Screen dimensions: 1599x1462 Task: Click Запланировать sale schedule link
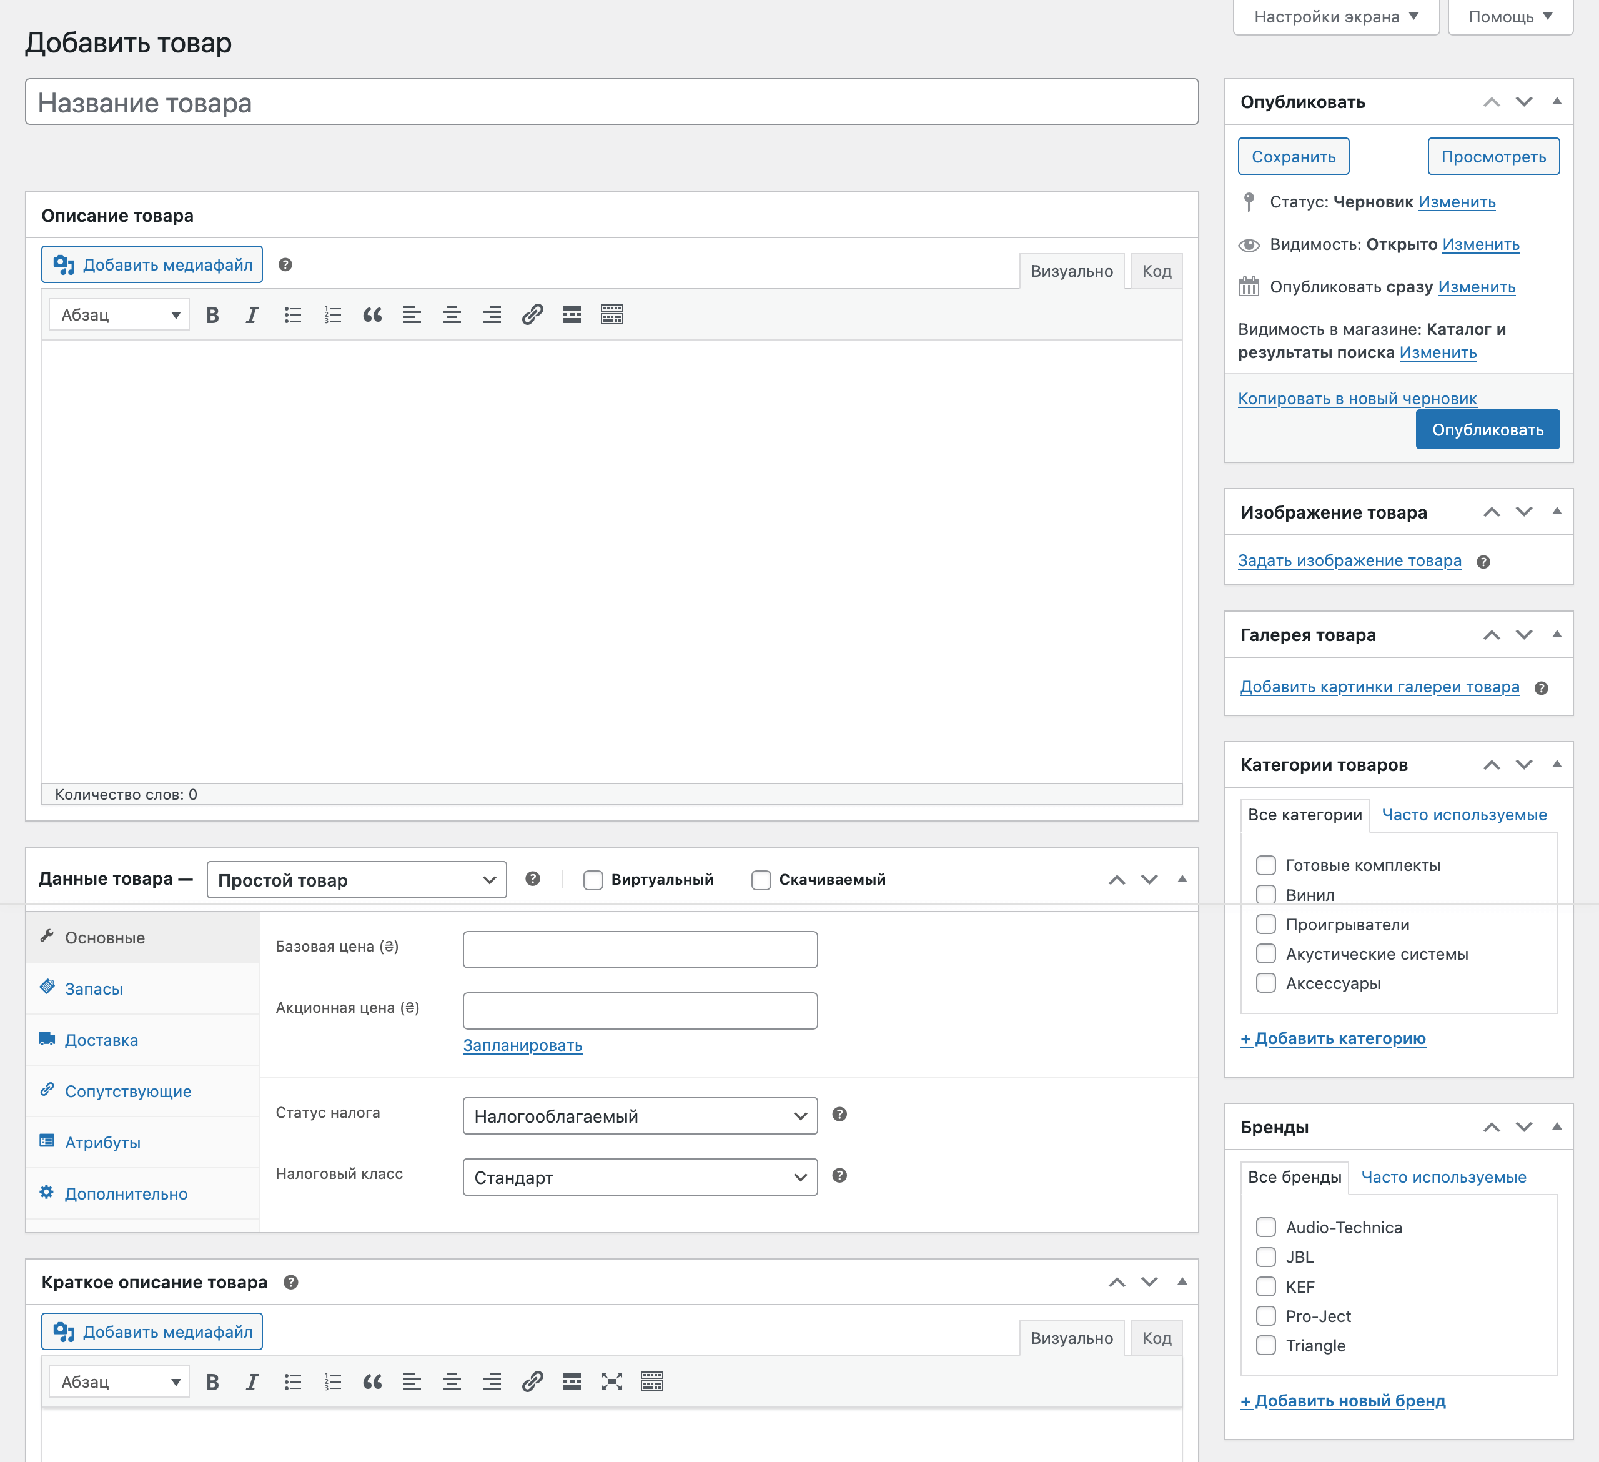pos(523,1045)
